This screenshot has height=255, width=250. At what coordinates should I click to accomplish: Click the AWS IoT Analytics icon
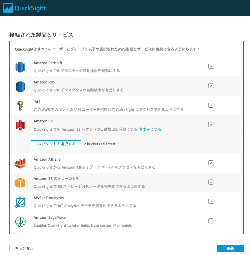[x=20, y=202]
